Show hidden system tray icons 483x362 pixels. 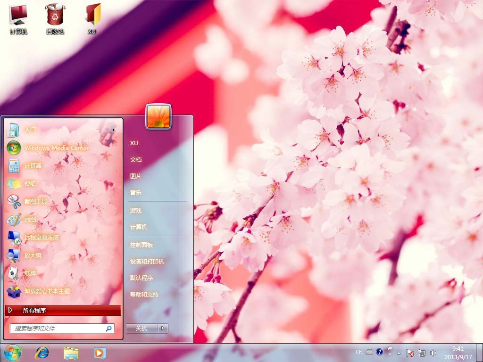399,353
